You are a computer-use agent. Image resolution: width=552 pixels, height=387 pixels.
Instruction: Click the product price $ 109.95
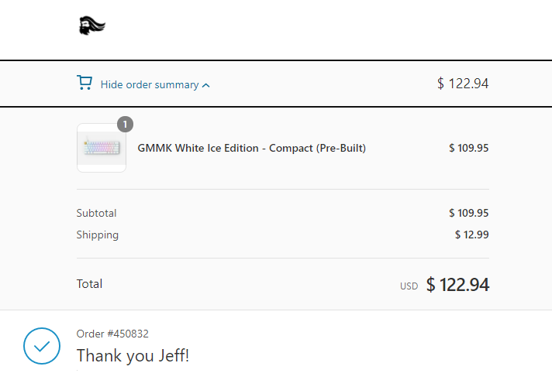point(468,148)
